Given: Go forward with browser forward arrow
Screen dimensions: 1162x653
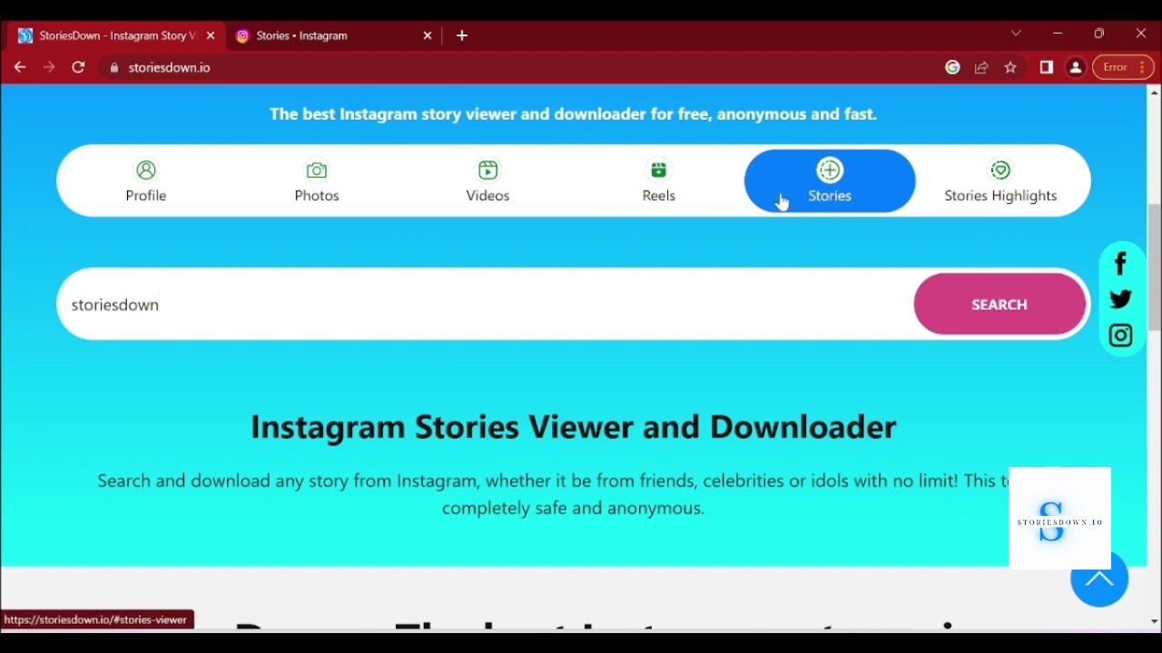Looking at the screenshot, I should (x=49, y=68).
